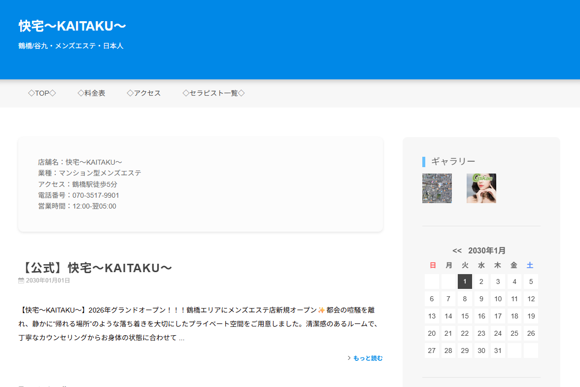Select day 19 in the calendar
Viewport: 580px width, 387px height.
[x=531, y=317]
